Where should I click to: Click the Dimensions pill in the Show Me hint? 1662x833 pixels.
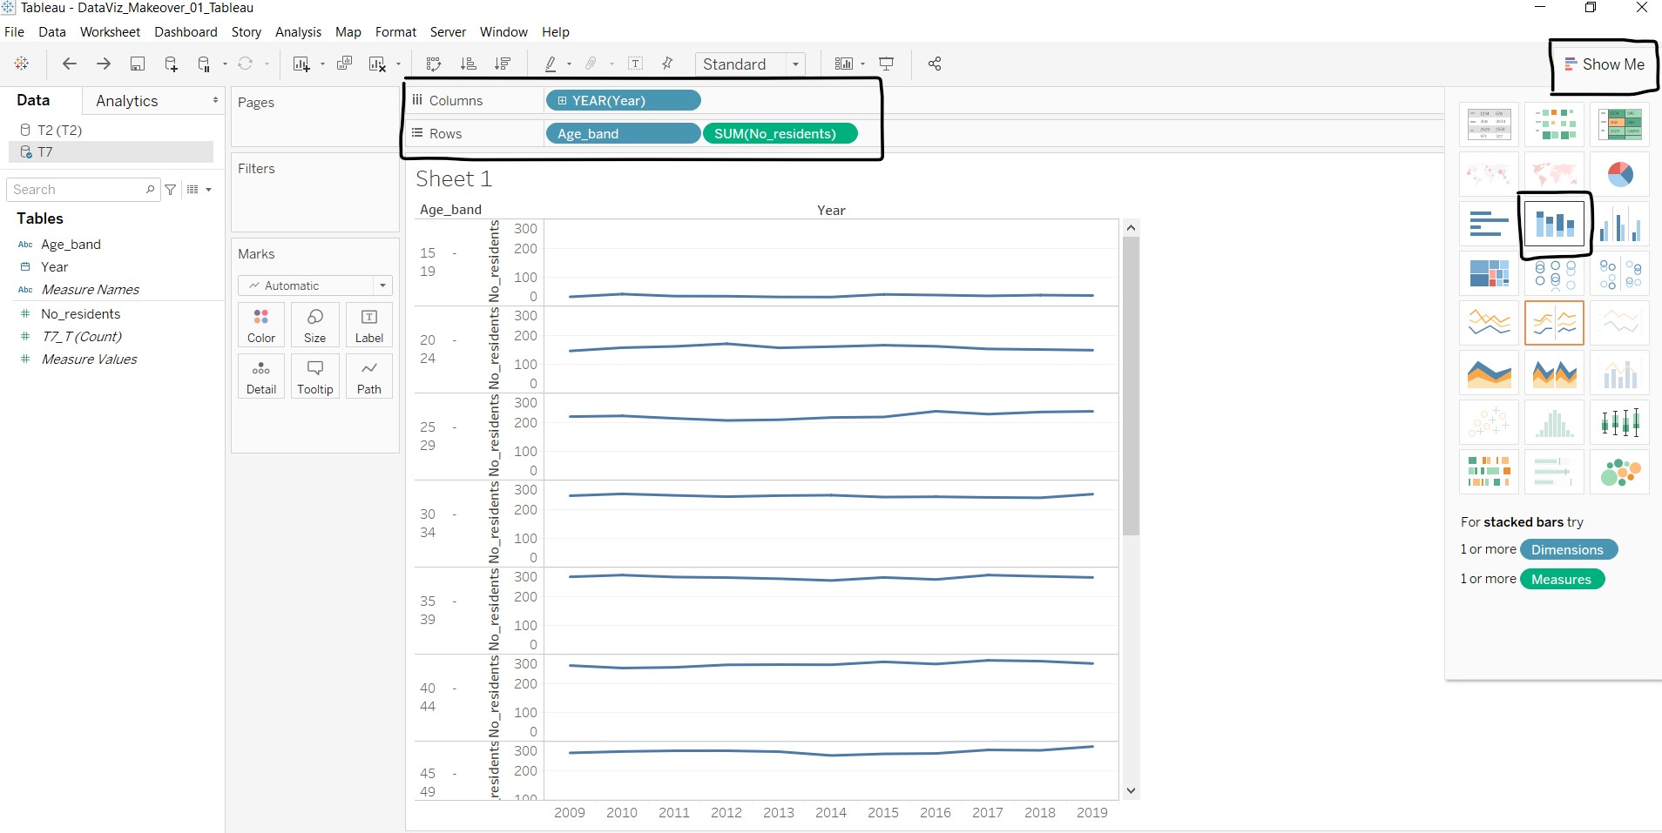pyautogui.click(x=1568, y=549)
